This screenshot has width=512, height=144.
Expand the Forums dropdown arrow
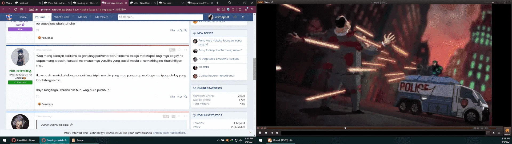point(49,17)
